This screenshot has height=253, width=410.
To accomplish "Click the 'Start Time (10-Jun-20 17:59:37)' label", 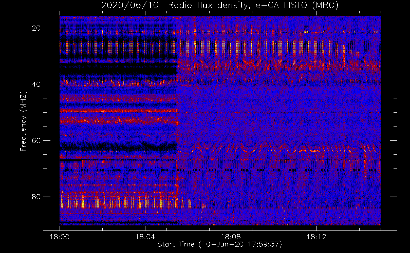I will pos(220,244).
